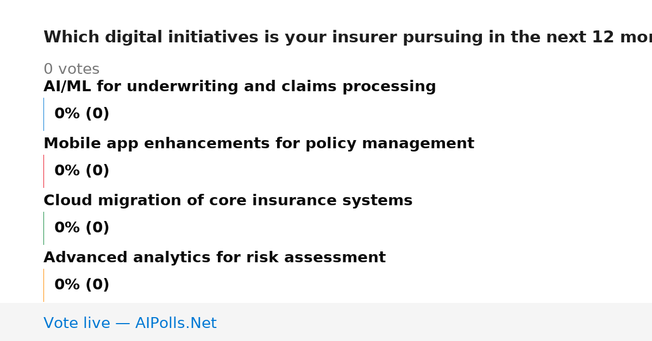Open the Vote live link
The width and height of the screenshot is (652, 341).
pyautogui.click(x=130, y=324)
